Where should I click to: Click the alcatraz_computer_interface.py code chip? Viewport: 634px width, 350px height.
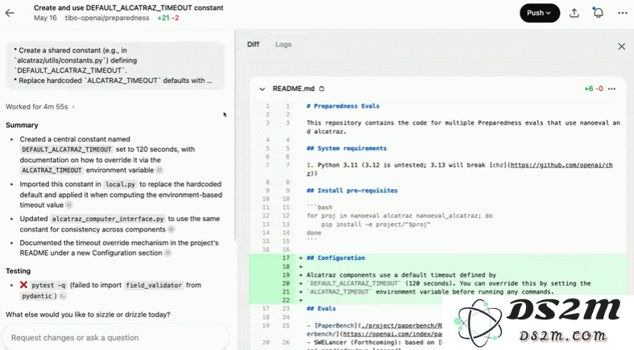click(108, 219)
